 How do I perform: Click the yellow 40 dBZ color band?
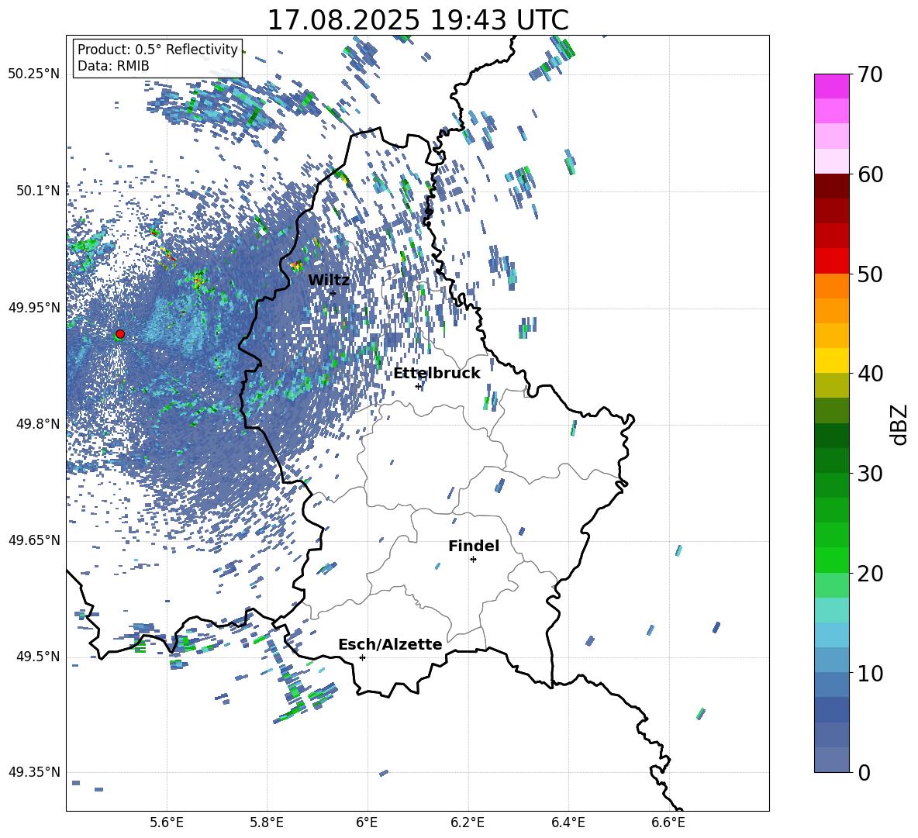point(831,360)
